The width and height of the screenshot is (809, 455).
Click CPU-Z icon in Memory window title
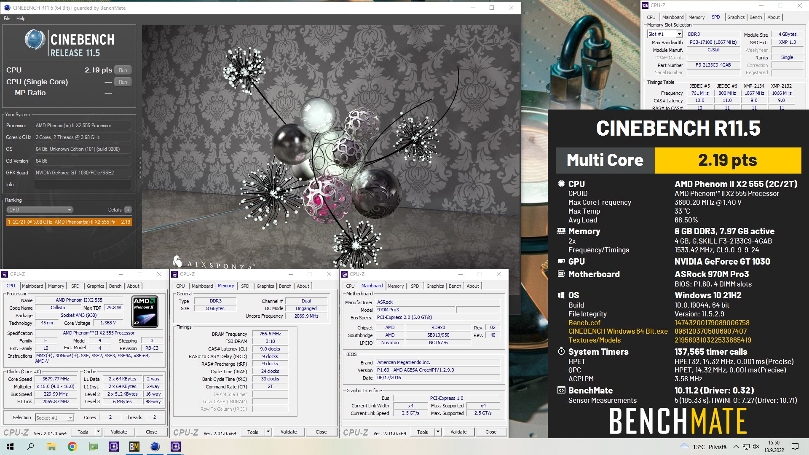coord(174,274)
